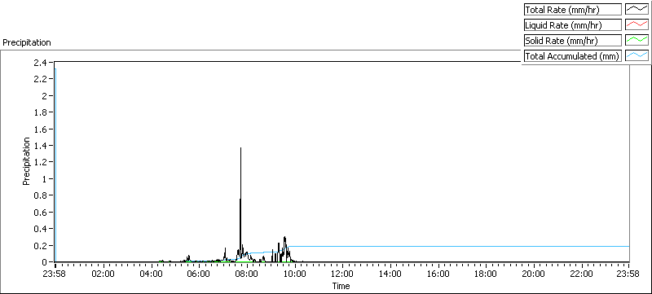This screenshot has height=294, width=652.
Task: Click the Precipitation chart title
Action: pos(27,42)
